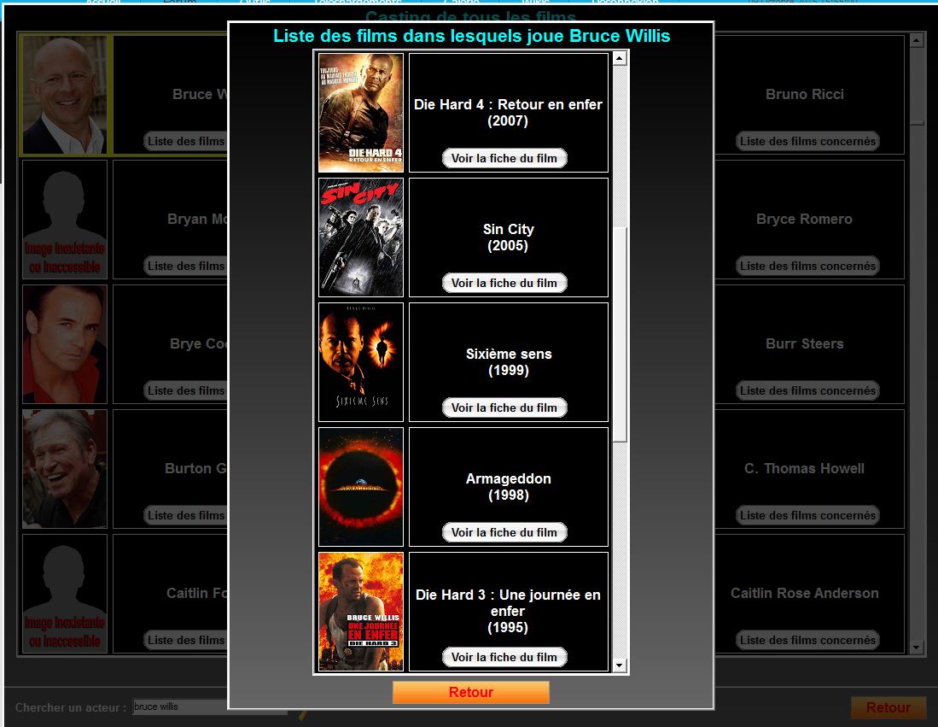Open films list under Bryan M name

point(185,266)
